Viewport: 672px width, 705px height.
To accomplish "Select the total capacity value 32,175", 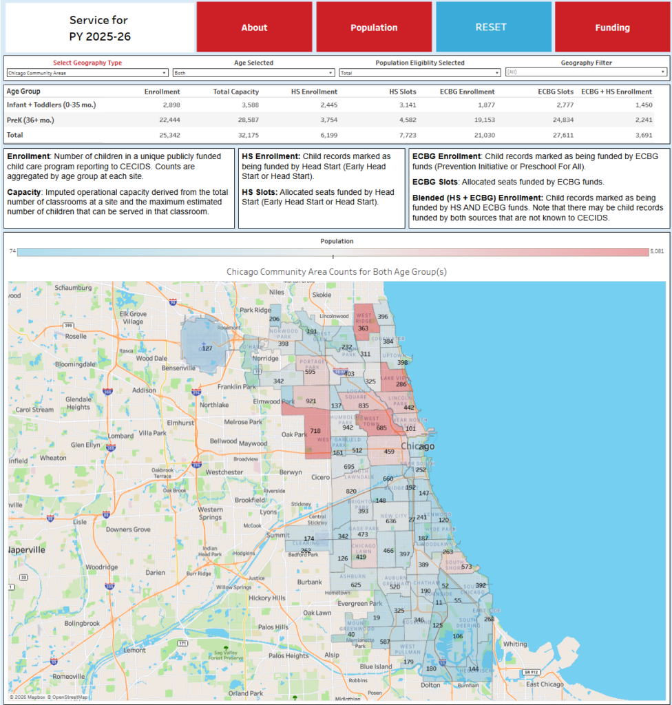I will [x=249, y=135].
